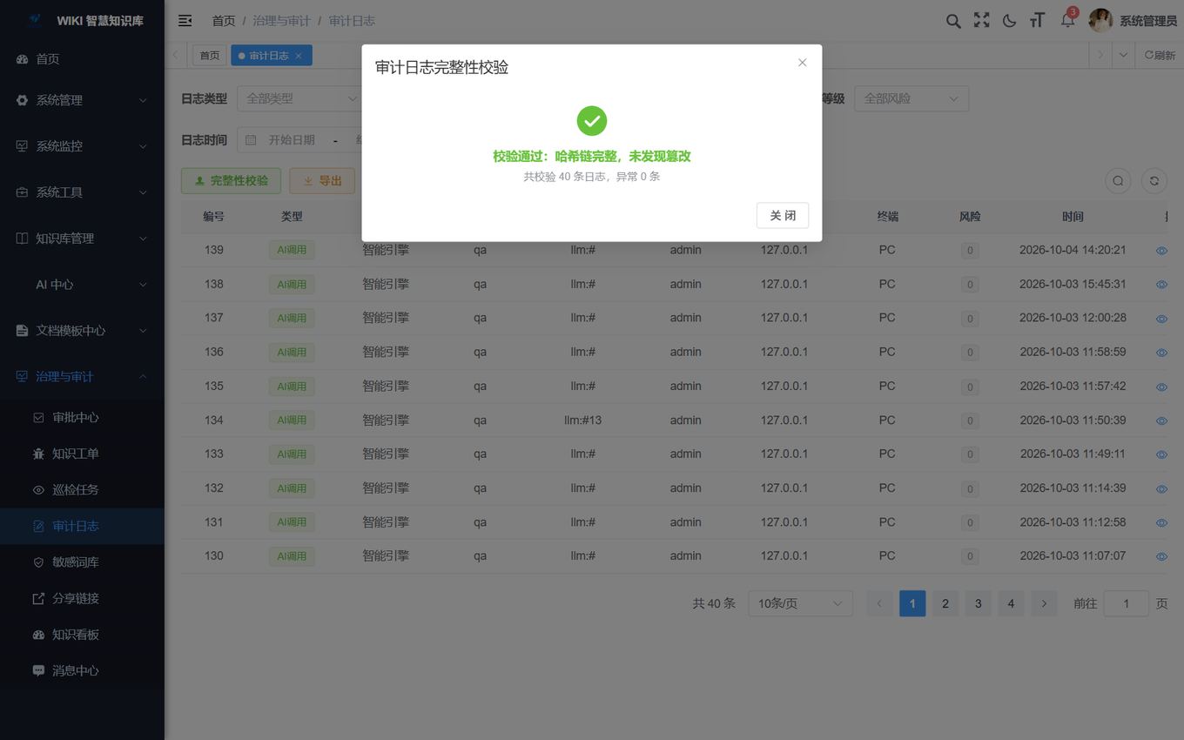
Task: Open 知识看板 in sidebar
Action: coord(82,635)
